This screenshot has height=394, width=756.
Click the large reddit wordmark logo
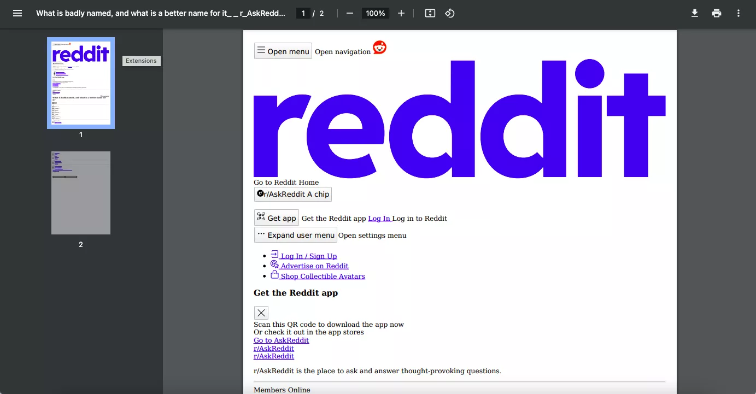pyautogui.click(x=459, y=119)
